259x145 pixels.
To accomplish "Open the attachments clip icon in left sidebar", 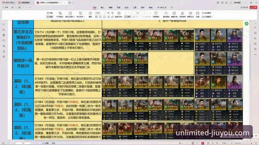I will tap(4, 46).
